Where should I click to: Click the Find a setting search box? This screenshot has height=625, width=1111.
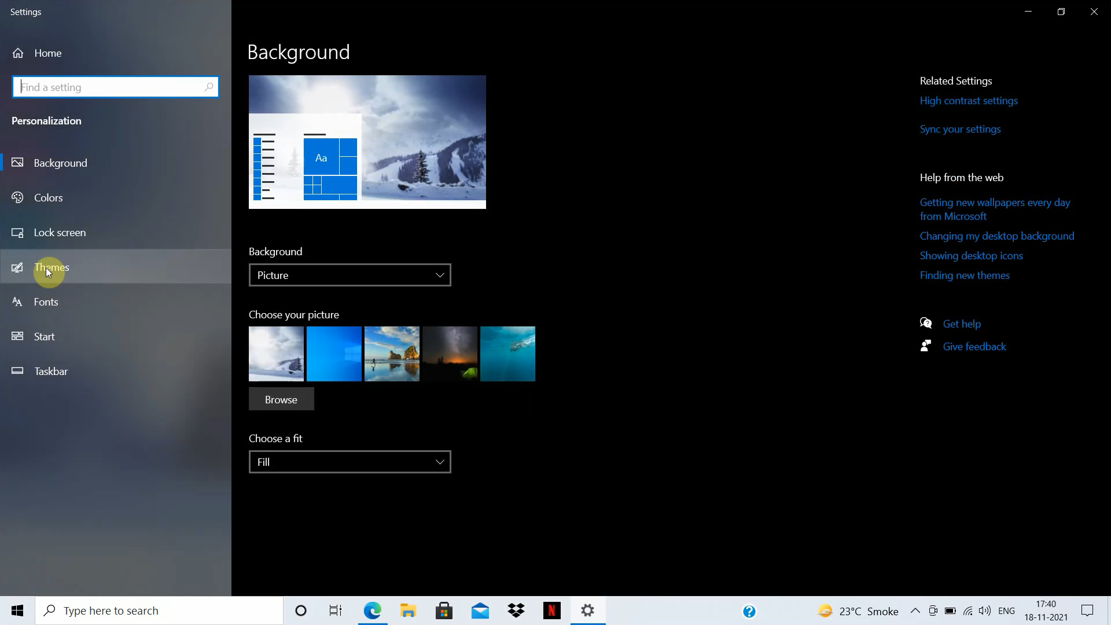tap(115, 87)
